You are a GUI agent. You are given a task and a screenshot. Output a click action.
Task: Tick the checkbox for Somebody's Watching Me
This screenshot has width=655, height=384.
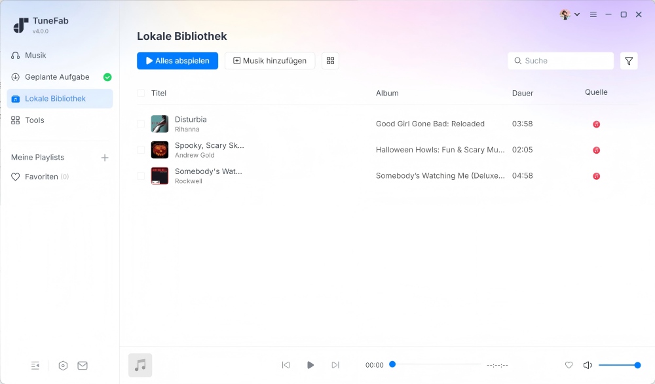[140, 175]
